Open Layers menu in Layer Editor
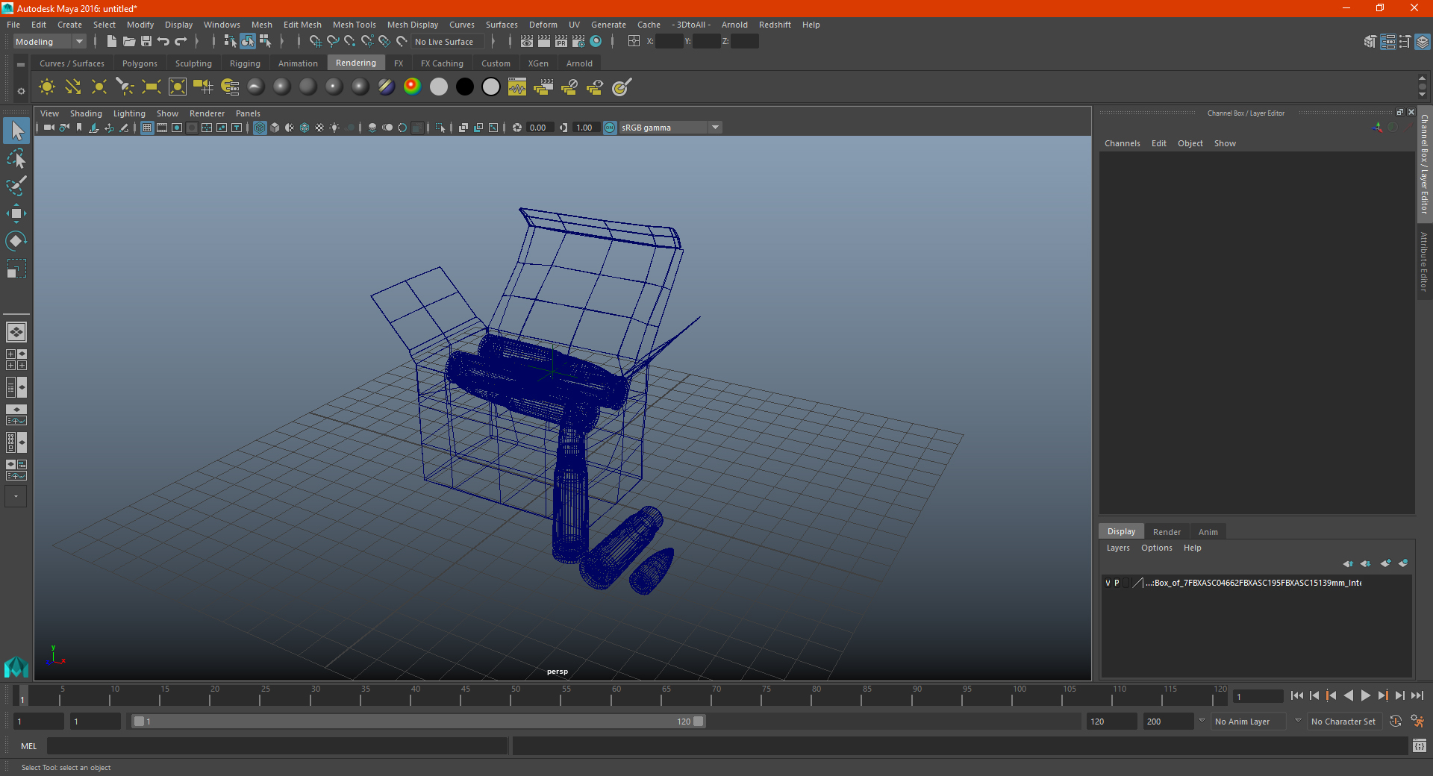This screenshot has width=1433, height=776. (1118, 548)
